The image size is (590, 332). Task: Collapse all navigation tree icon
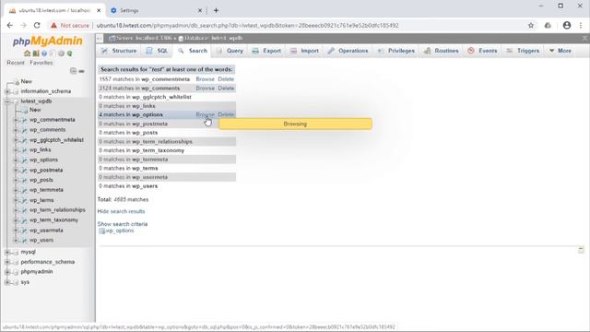[x=73, y=71]
